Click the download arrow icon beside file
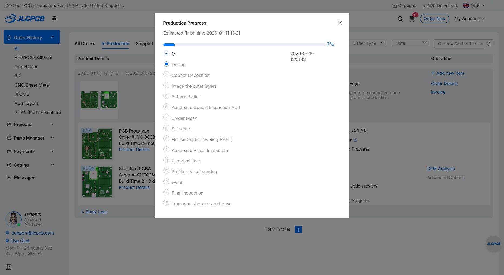This screenshot has height=275, width=504. coord(356,140)
